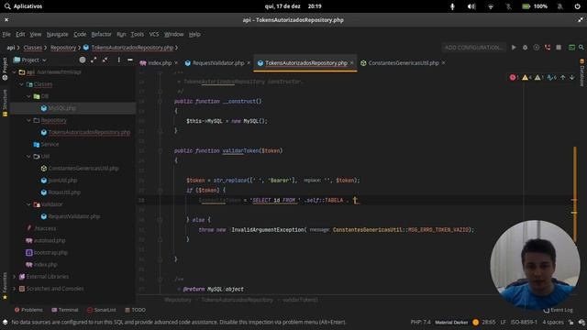This screenshot has width=587, height=330.
Task: Collapse the Repository folder in the tree
Action: pyautogui.click(x=28, y=120)
